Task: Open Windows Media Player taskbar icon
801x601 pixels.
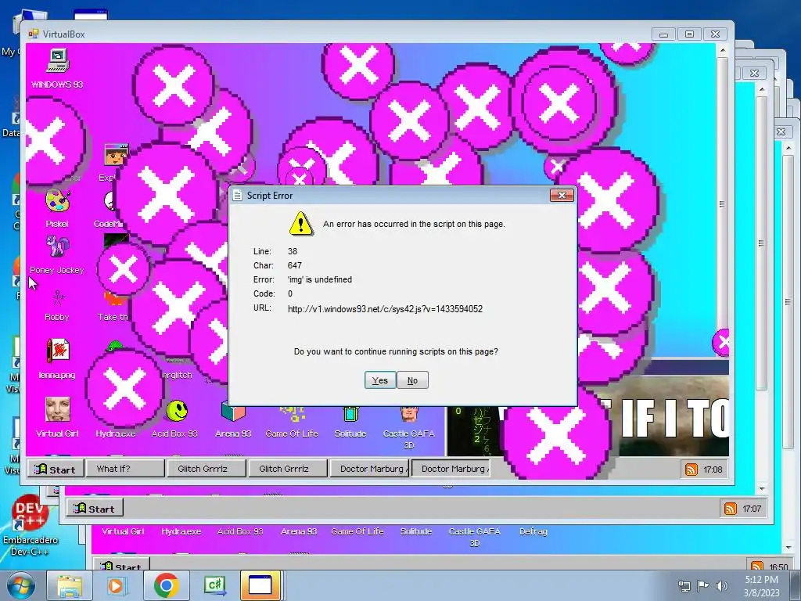Action: tap(116, 585)
